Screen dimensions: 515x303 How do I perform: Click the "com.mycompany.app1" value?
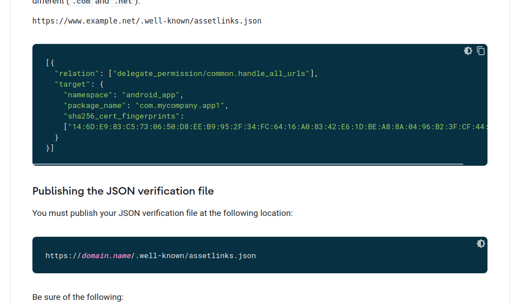click(180, 106)
